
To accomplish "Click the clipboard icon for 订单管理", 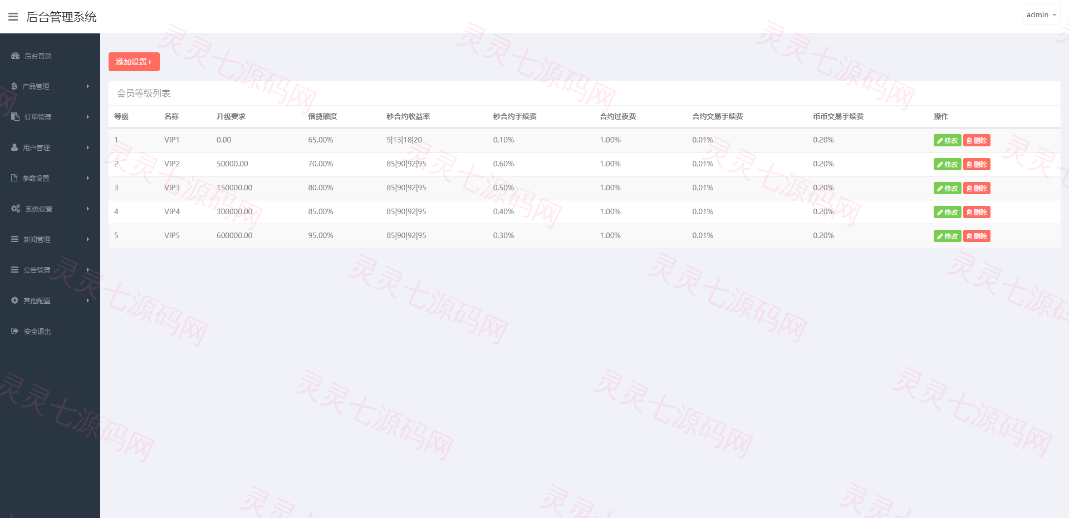I will point(16,116).
